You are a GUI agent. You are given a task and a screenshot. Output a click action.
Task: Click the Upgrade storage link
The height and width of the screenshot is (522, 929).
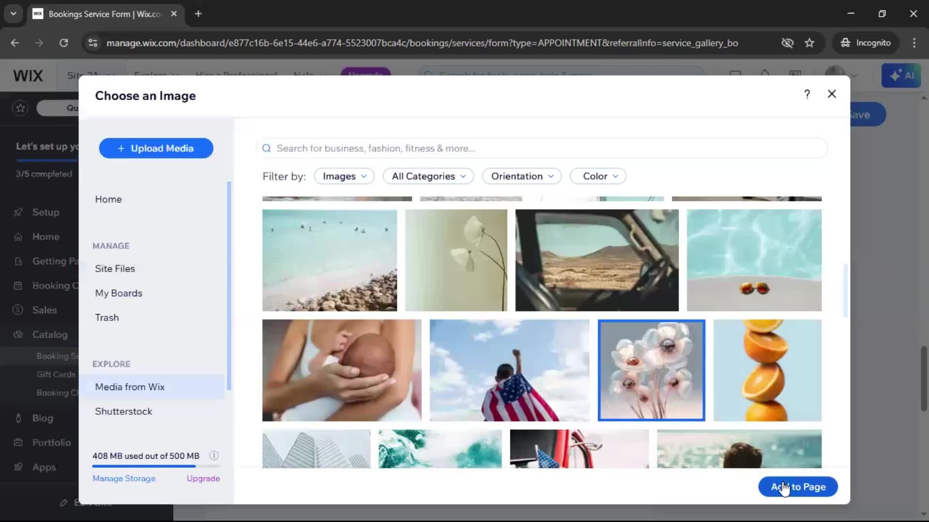(203, 478)
